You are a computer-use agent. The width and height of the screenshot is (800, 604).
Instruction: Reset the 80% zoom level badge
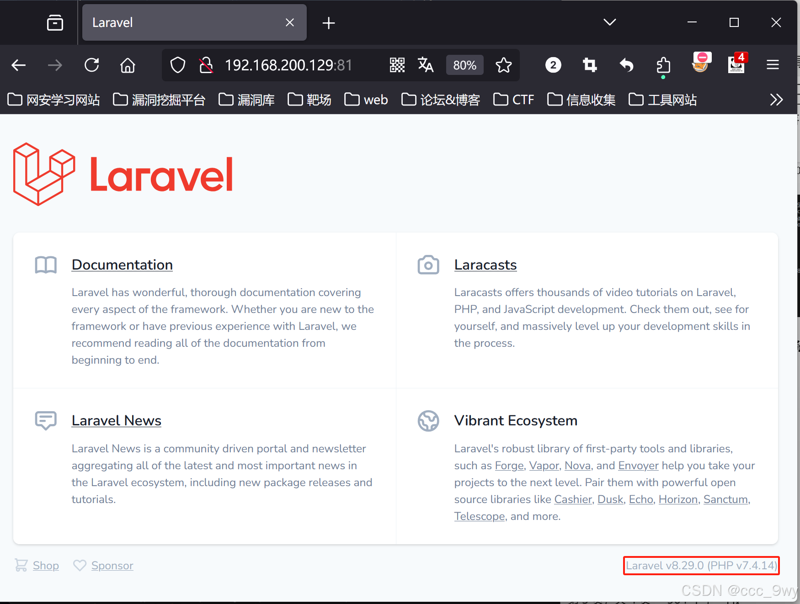click(x=464, y=65)
